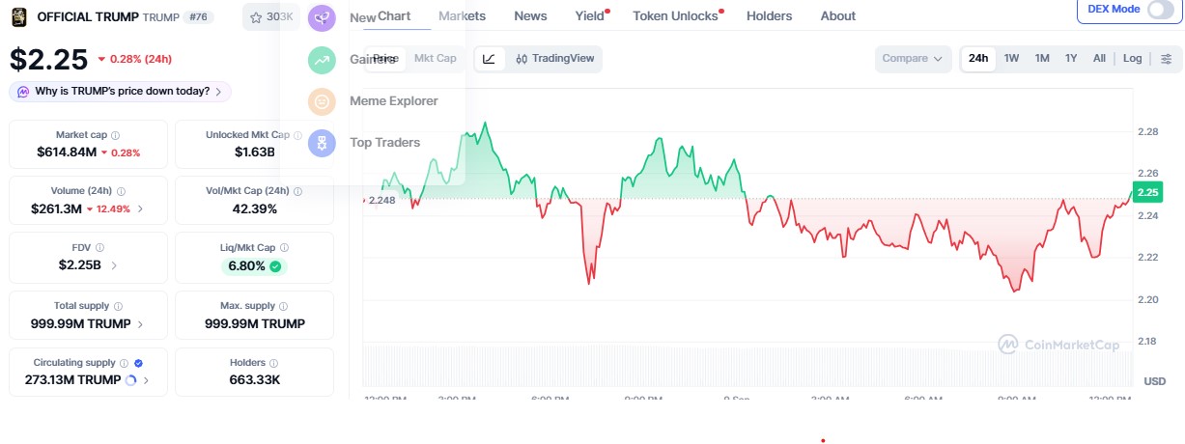Click the 663.33K holders value
Viewport: 1185px width, 444px height.
pyautogui.click(x=255, y=380)
